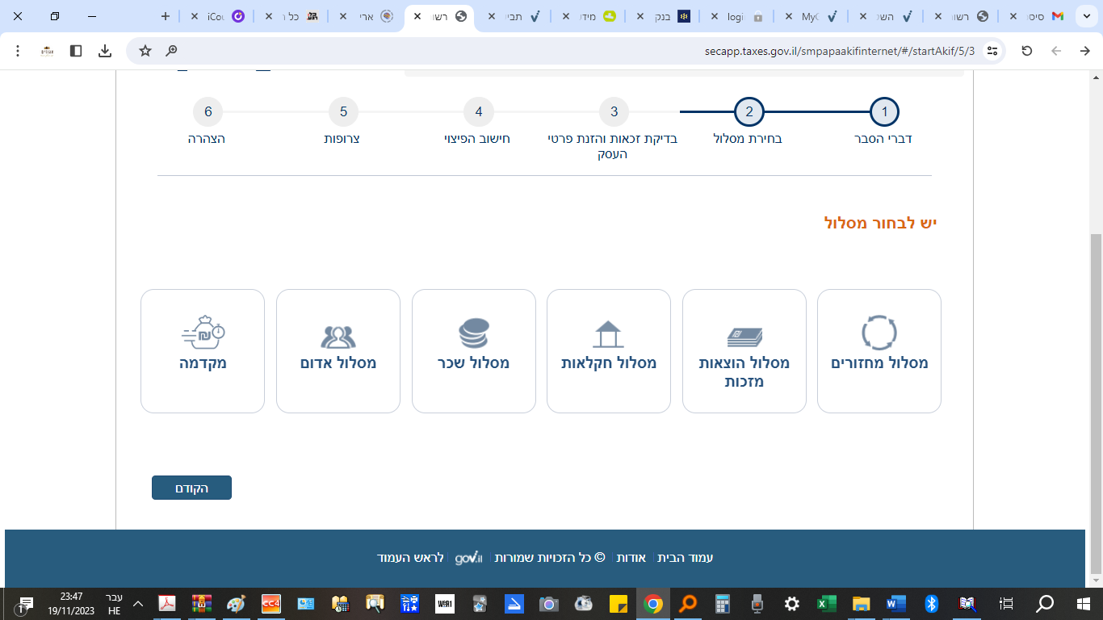Image resolution: width=1103 pixels, height=620 pixels.
Task: Open Windows search from taskbar
Action: tap(1045, 604)
